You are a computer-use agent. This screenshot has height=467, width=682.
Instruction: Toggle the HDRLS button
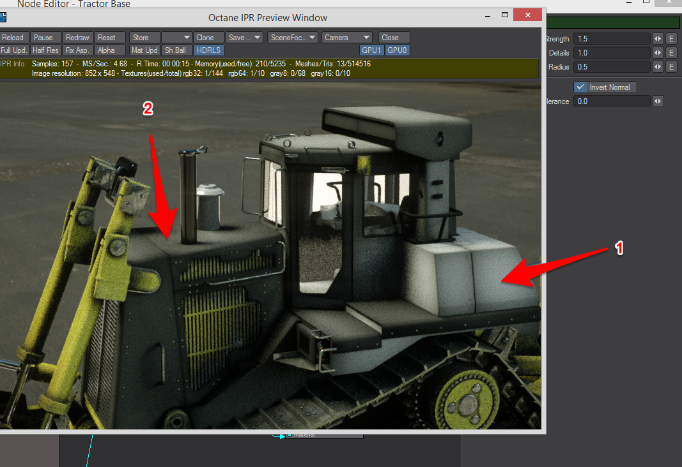tap(209, 50)
